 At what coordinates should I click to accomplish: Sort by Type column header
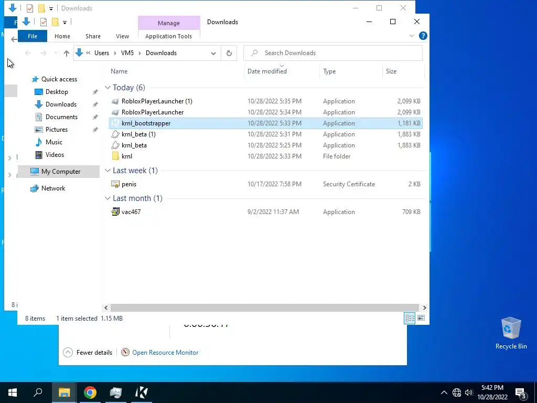[329, 71]
